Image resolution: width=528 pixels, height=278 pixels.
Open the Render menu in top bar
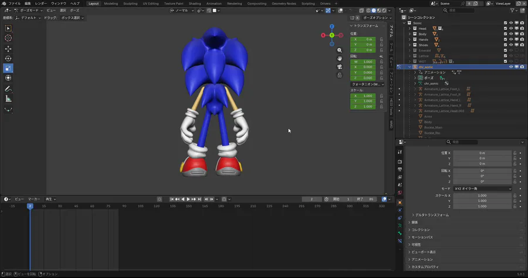(40, 4)
